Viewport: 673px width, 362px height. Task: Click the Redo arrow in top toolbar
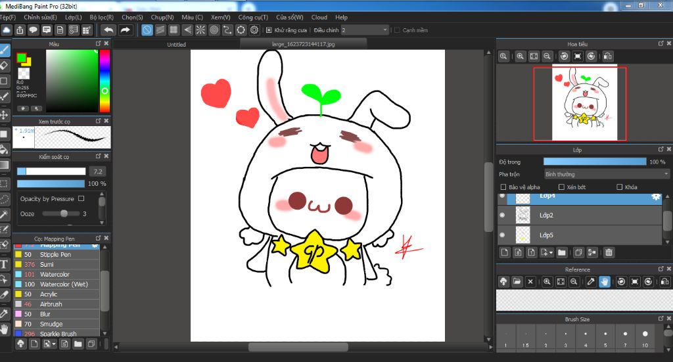(125, 30)
